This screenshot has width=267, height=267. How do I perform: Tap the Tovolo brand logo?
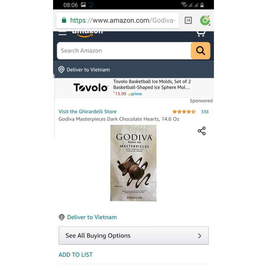coord(91,87)
